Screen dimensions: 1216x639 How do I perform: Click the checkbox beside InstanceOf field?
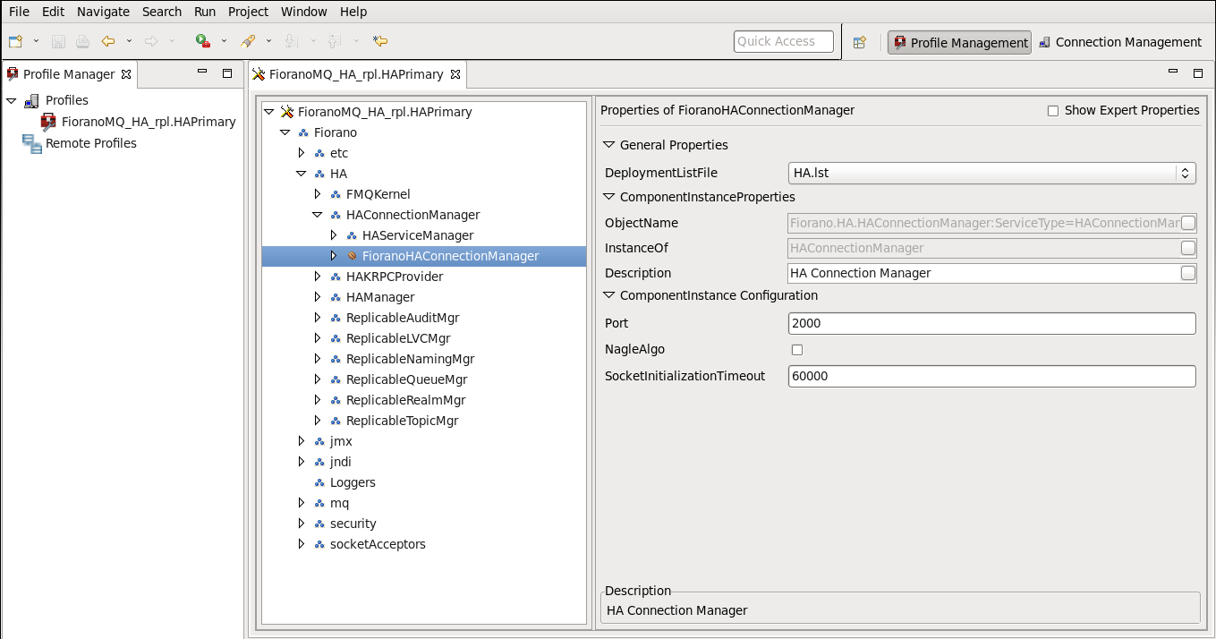1188,248
